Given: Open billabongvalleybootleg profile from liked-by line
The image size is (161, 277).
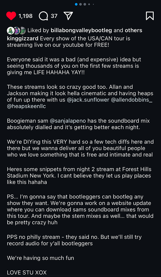Looking at the screenshot, I should coord(81,30).
